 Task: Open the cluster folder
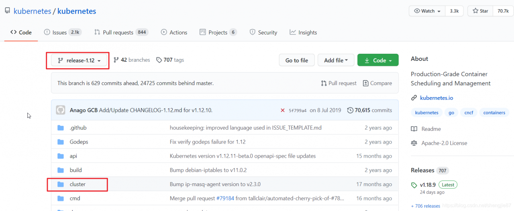(78, 184)
